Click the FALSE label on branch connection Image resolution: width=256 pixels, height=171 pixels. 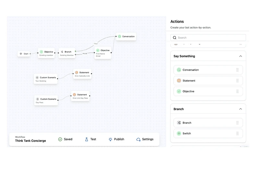(x=85, y=54)
